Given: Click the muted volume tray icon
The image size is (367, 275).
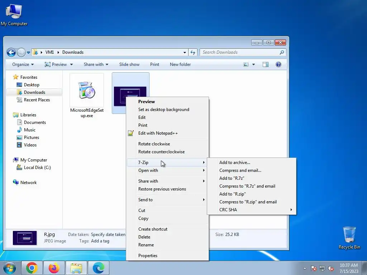Looking at the screenshot, I should pyautogui.click(x=331, y=269).
